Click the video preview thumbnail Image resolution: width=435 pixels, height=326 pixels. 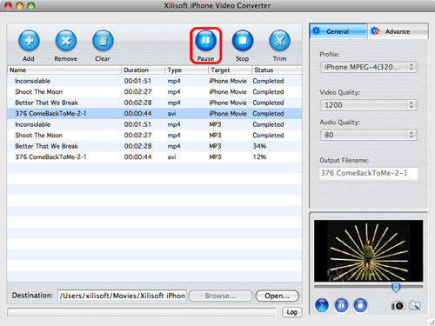pos(368,250)
